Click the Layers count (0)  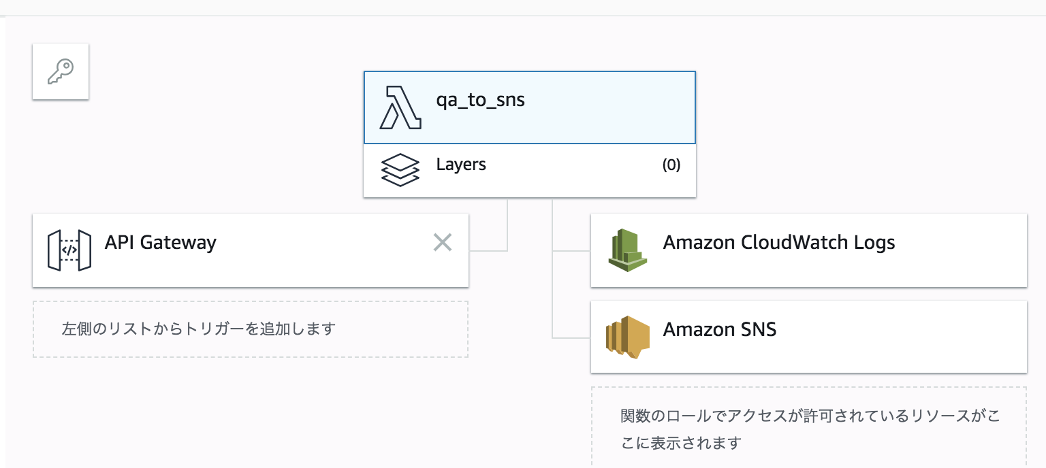click(x=671, y=165)
